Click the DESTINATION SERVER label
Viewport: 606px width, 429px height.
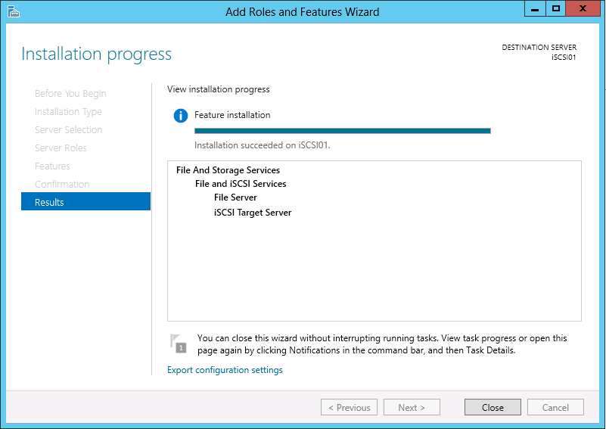539,47
